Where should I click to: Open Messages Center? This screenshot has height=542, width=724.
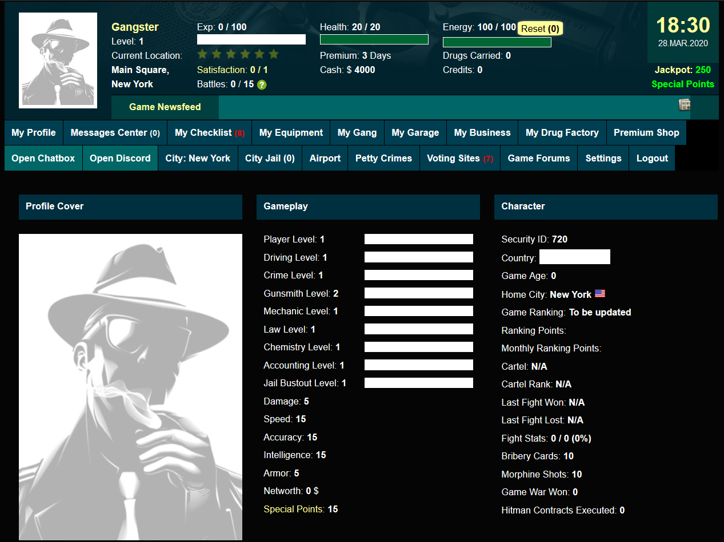(x=115, y=132)
